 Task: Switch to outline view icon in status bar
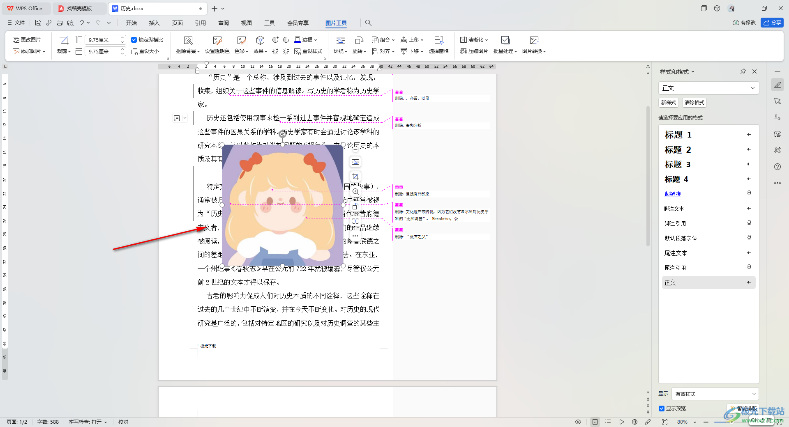click(x=608, y=422)
